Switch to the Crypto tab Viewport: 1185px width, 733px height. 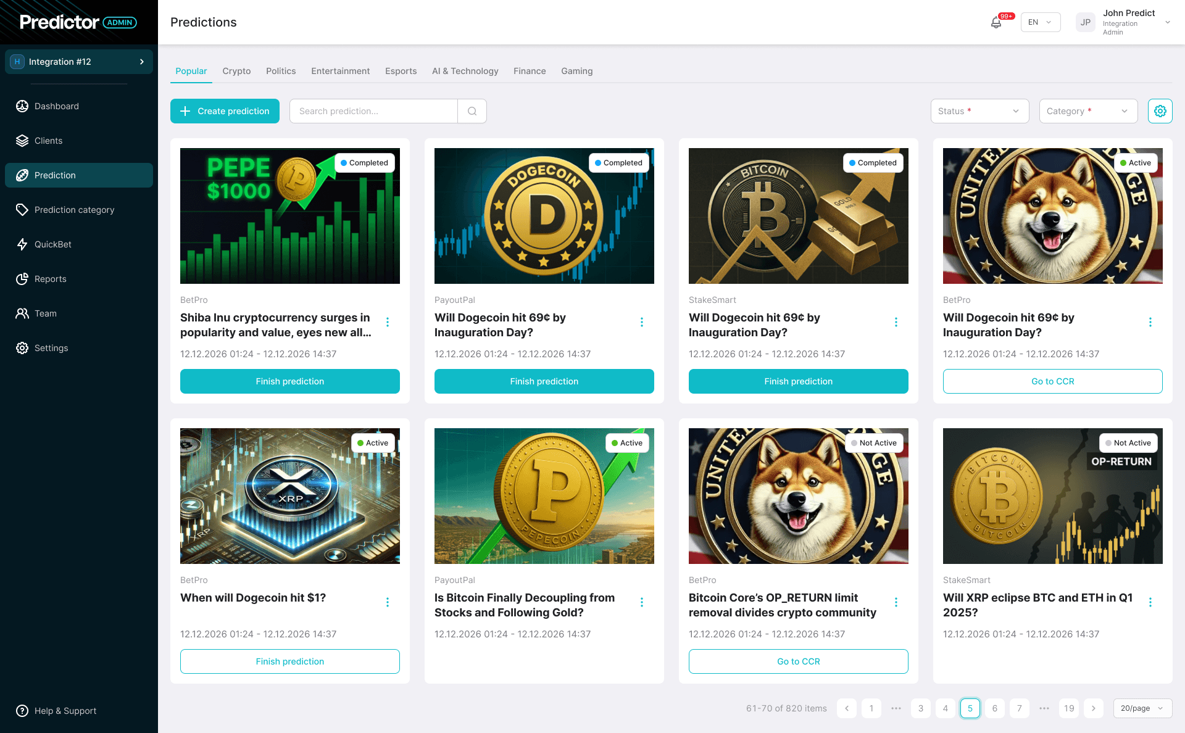click(x=236, y=71)
